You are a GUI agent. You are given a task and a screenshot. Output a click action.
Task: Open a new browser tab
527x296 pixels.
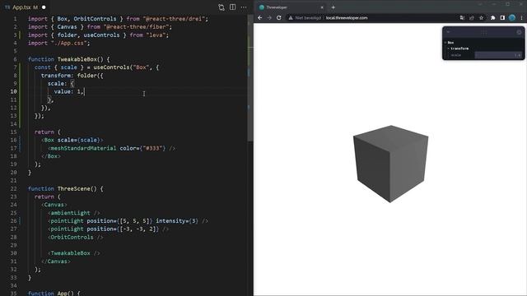[x=333, y=7]
